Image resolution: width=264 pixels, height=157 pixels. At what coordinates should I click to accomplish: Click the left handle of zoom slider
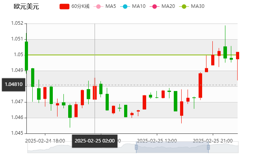pyautogui.click(x=136, y=148)
